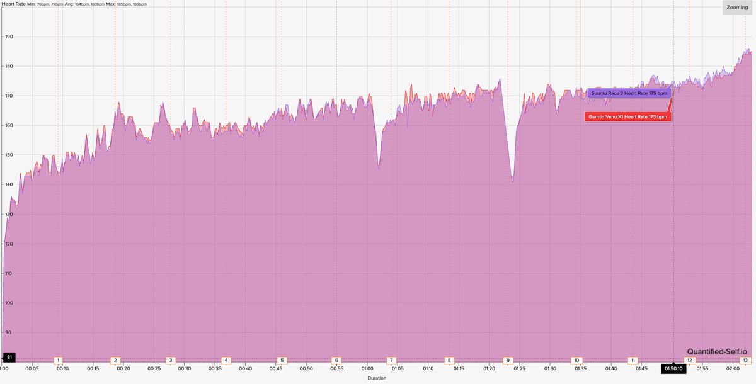The width and height of the screenshot is (756, 384).
Task: Click the 00:05 time axis label
Action: click(32, 368)
